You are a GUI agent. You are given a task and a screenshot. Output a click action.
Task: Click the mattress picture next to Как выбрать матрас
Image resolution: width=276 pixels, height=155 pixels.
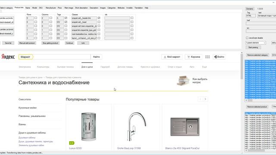click(183, 81)
